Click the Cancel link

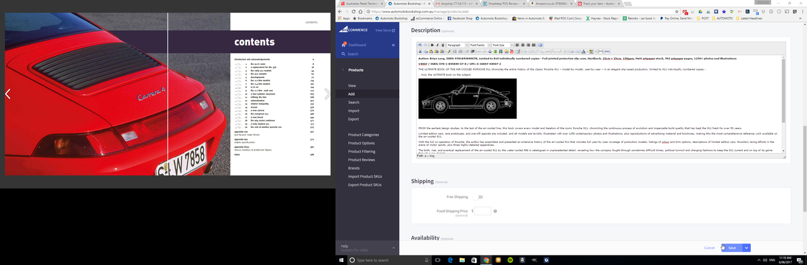tap(709, 248)
